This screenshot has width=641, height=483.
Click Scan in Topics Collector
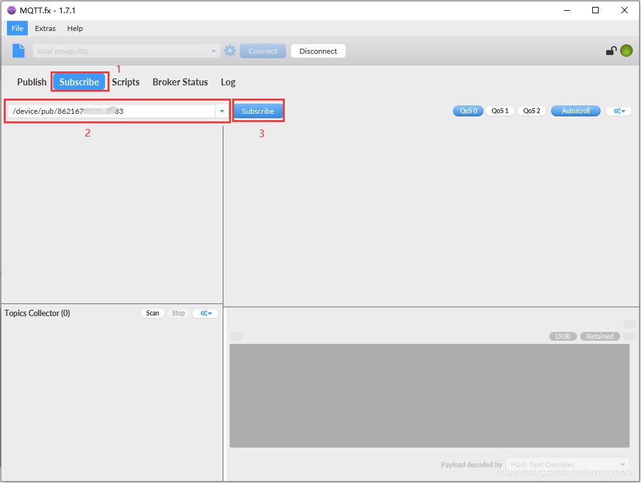(x=152, y=313)
